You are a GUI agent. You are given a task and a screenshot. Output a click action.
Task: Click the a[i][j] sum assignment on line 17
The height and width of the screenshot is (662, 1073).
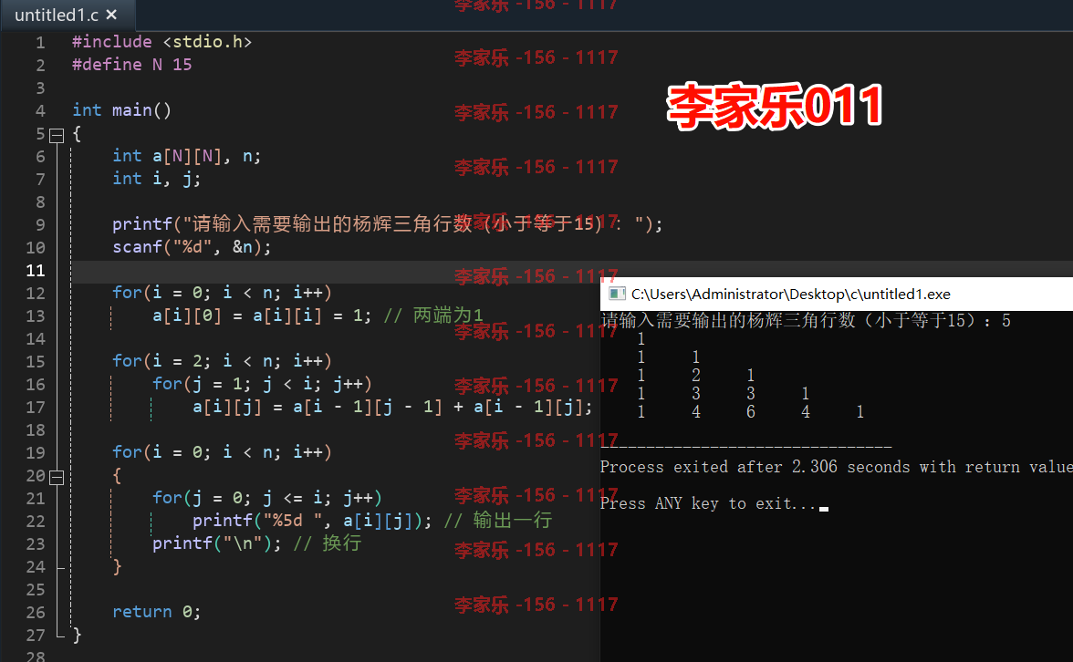392,407
